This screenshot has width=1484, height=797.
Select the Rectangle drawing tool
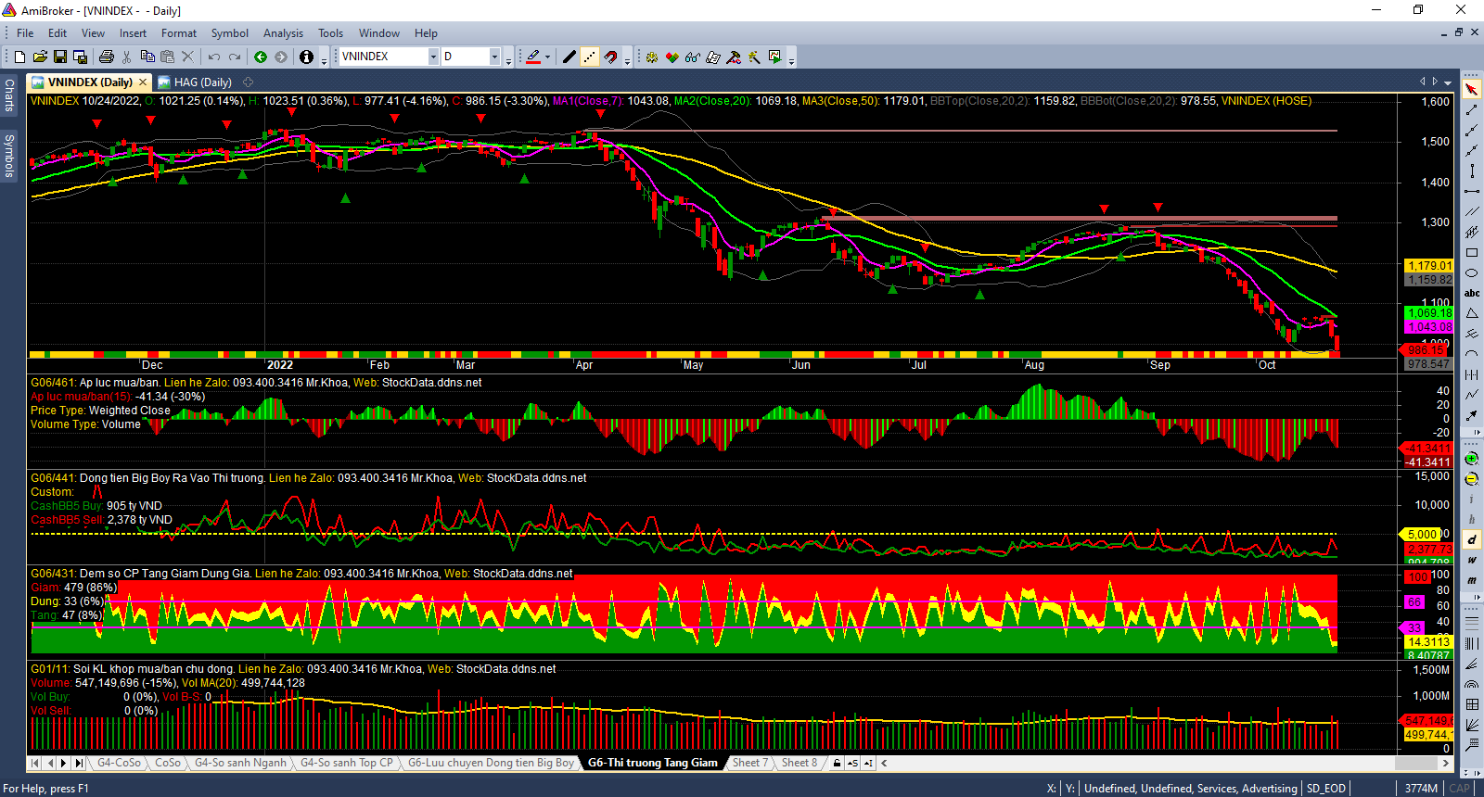point(1472,252)
